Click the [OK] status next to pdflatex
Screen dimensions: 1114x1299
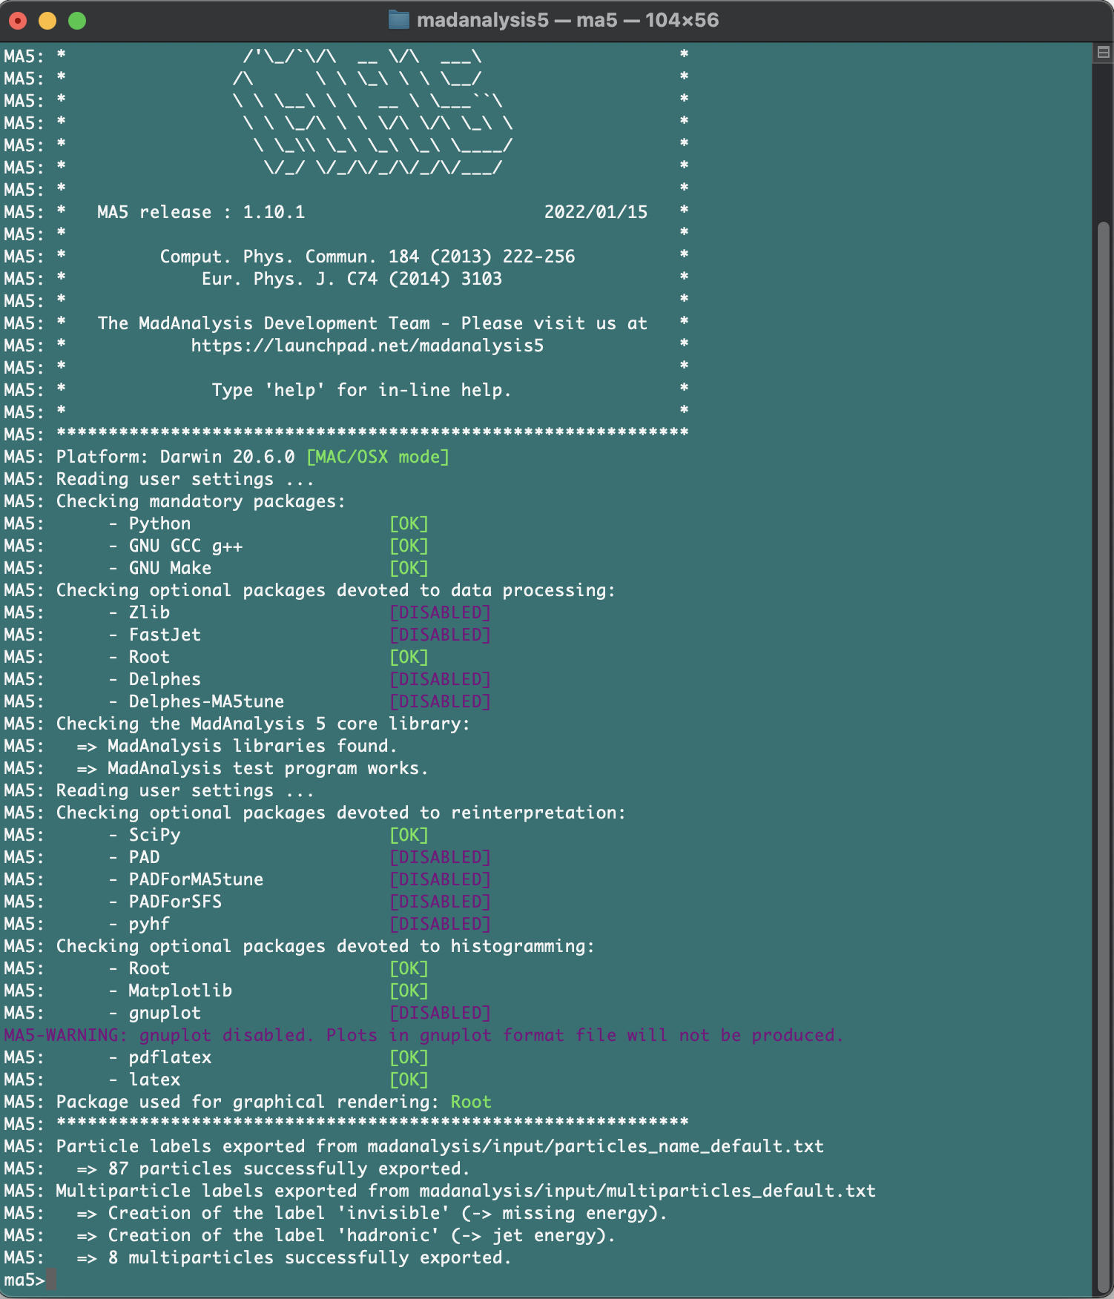point(409,1057)
